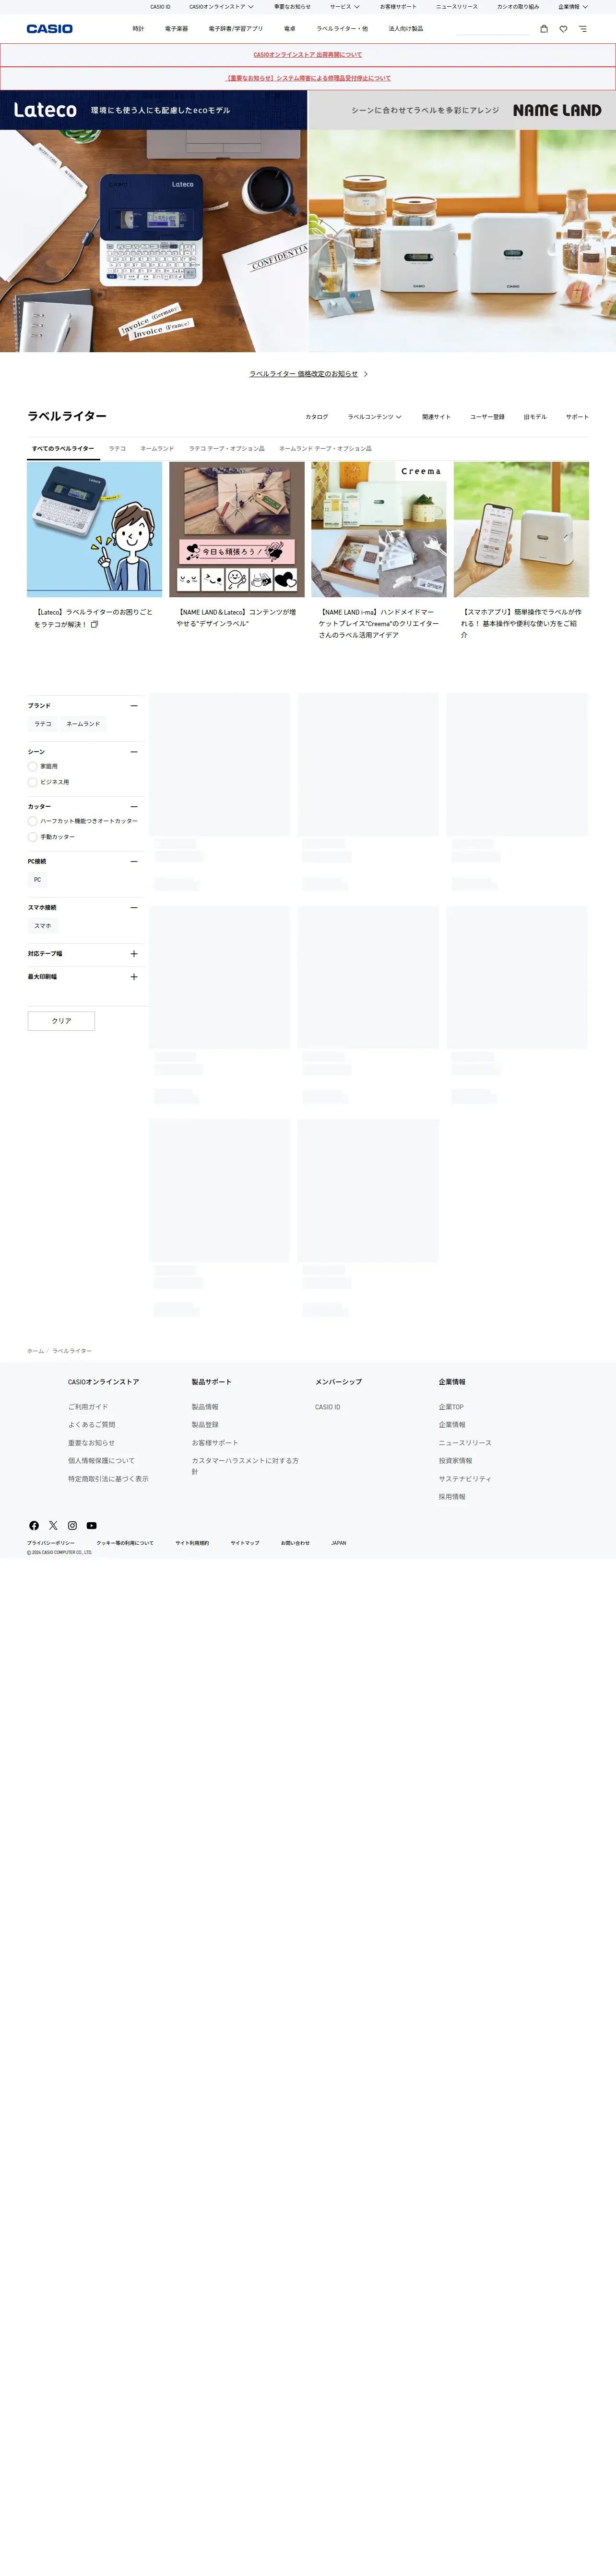Open ラベルライター 価格改定のお知らせ link
Viewport: 616px width, 2576px height.
point(304,374)
